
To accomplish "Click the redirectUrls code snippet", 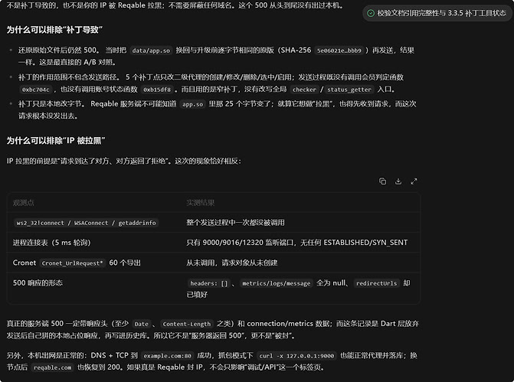I will pos(376,283).
